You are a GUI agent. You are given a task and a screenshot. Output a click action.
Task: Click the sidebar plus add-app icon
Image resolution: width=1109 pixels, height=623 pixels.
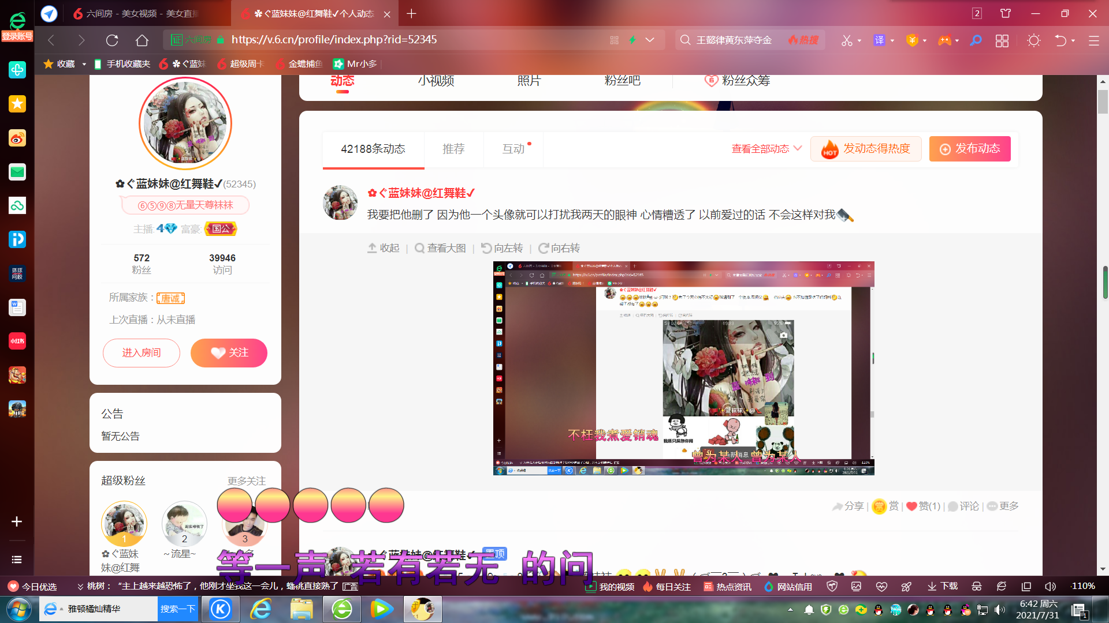[17, 521]
